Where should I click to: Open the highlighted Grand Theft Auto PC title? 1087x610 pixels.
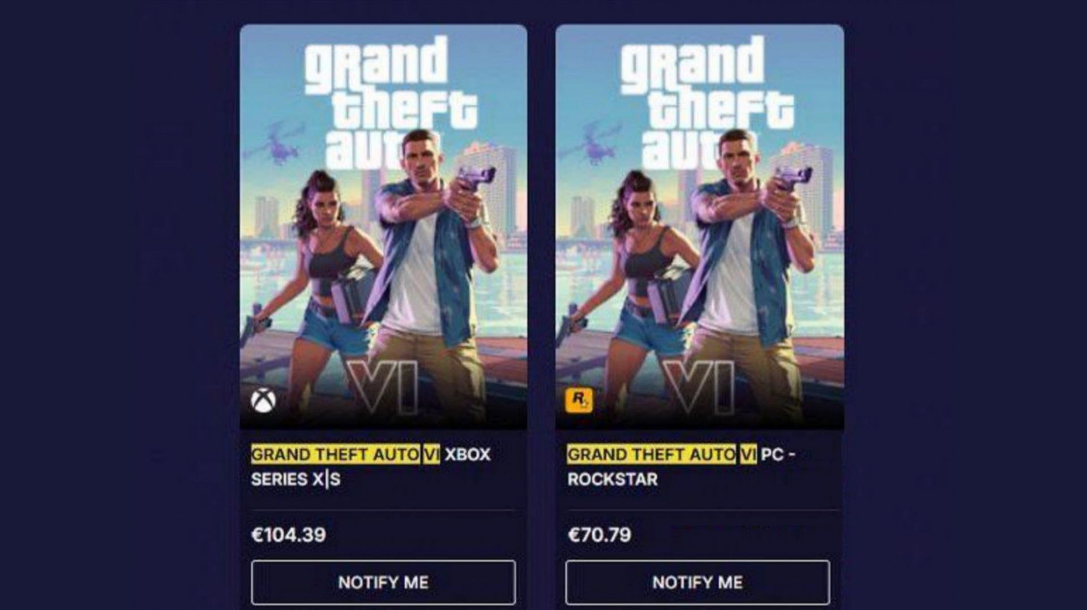[661, 454]
